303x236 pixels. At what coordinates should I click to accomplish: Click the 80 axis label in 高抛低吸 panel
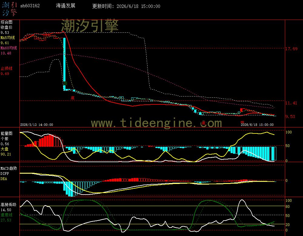tap(288, 206)
